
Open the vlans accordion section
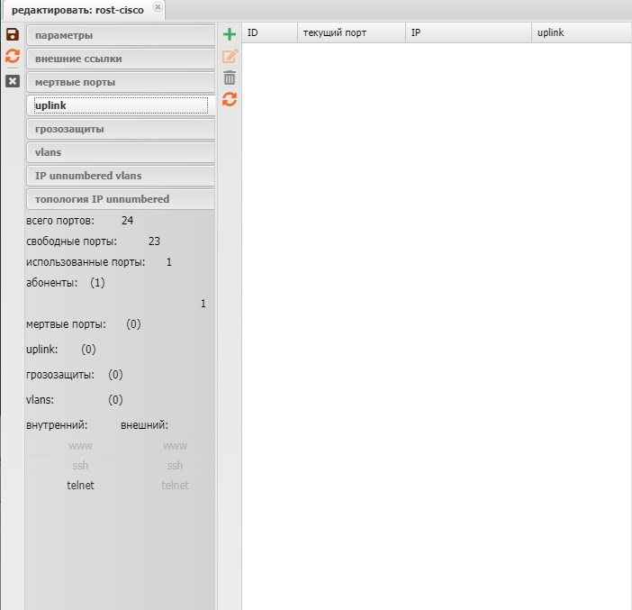pos(121,152)
